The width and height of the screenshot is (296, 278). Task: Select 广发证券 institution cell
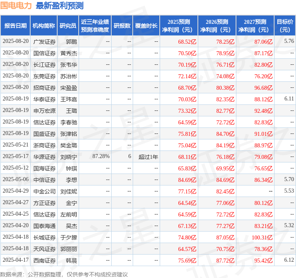pos(44,42)
